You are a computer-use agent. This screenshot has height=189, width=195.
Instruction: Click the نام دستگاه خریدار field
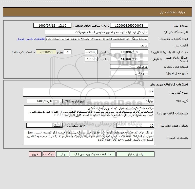click(x=96, y=32)
